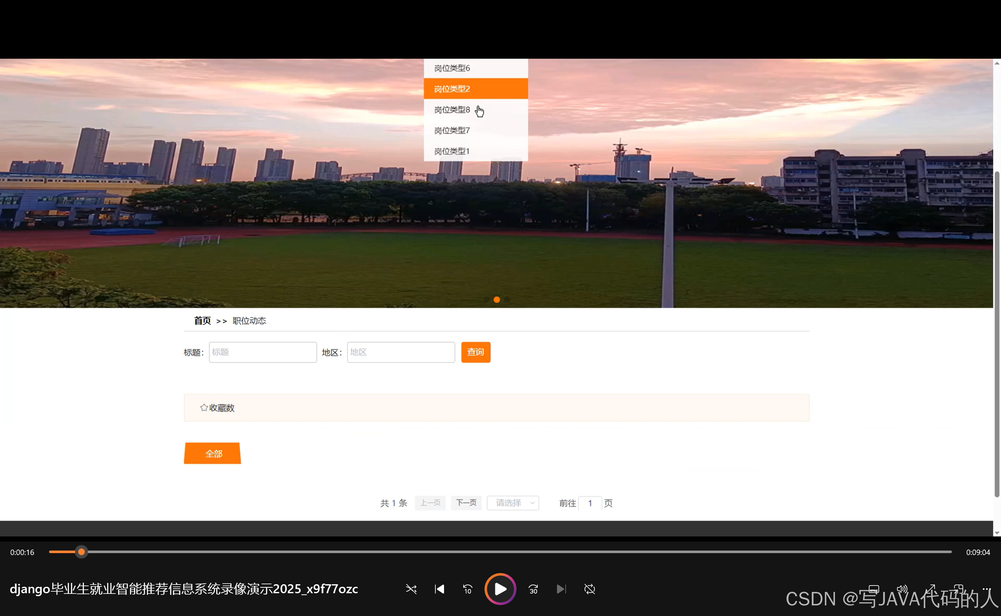Switch to mini player view icon

(958, 589)
